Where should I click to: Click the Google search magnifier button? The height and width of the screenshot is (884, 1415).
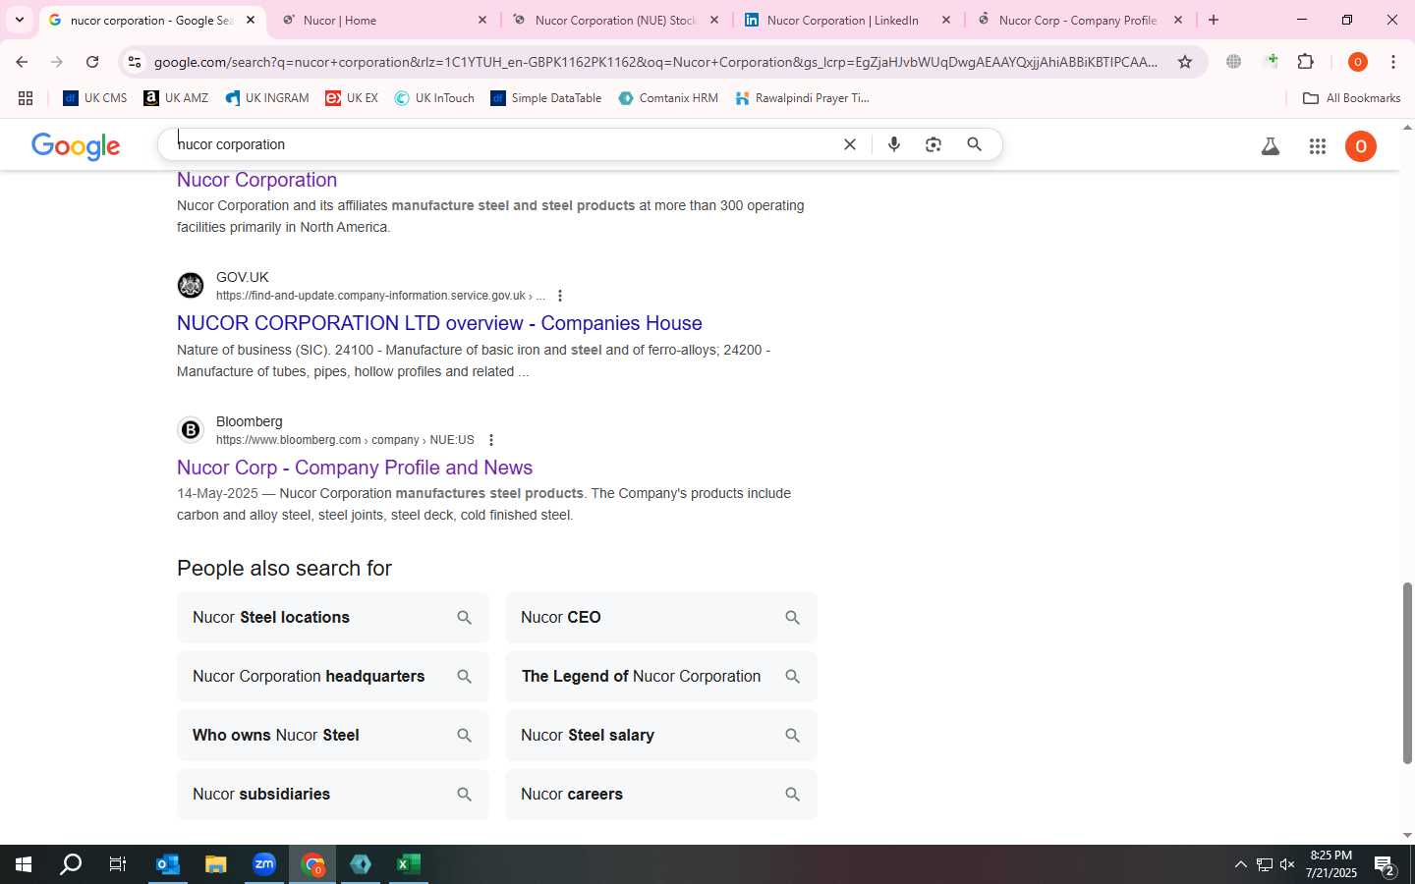[x=975, y=144]
